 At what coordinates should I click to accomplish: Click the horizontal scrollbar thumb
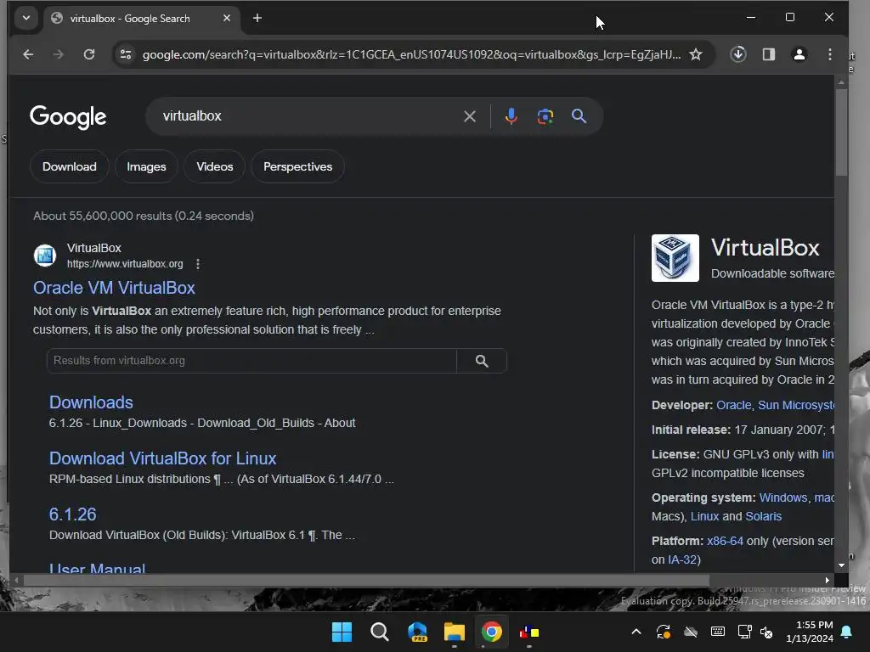pyautogui.click(x=366, y=580)
